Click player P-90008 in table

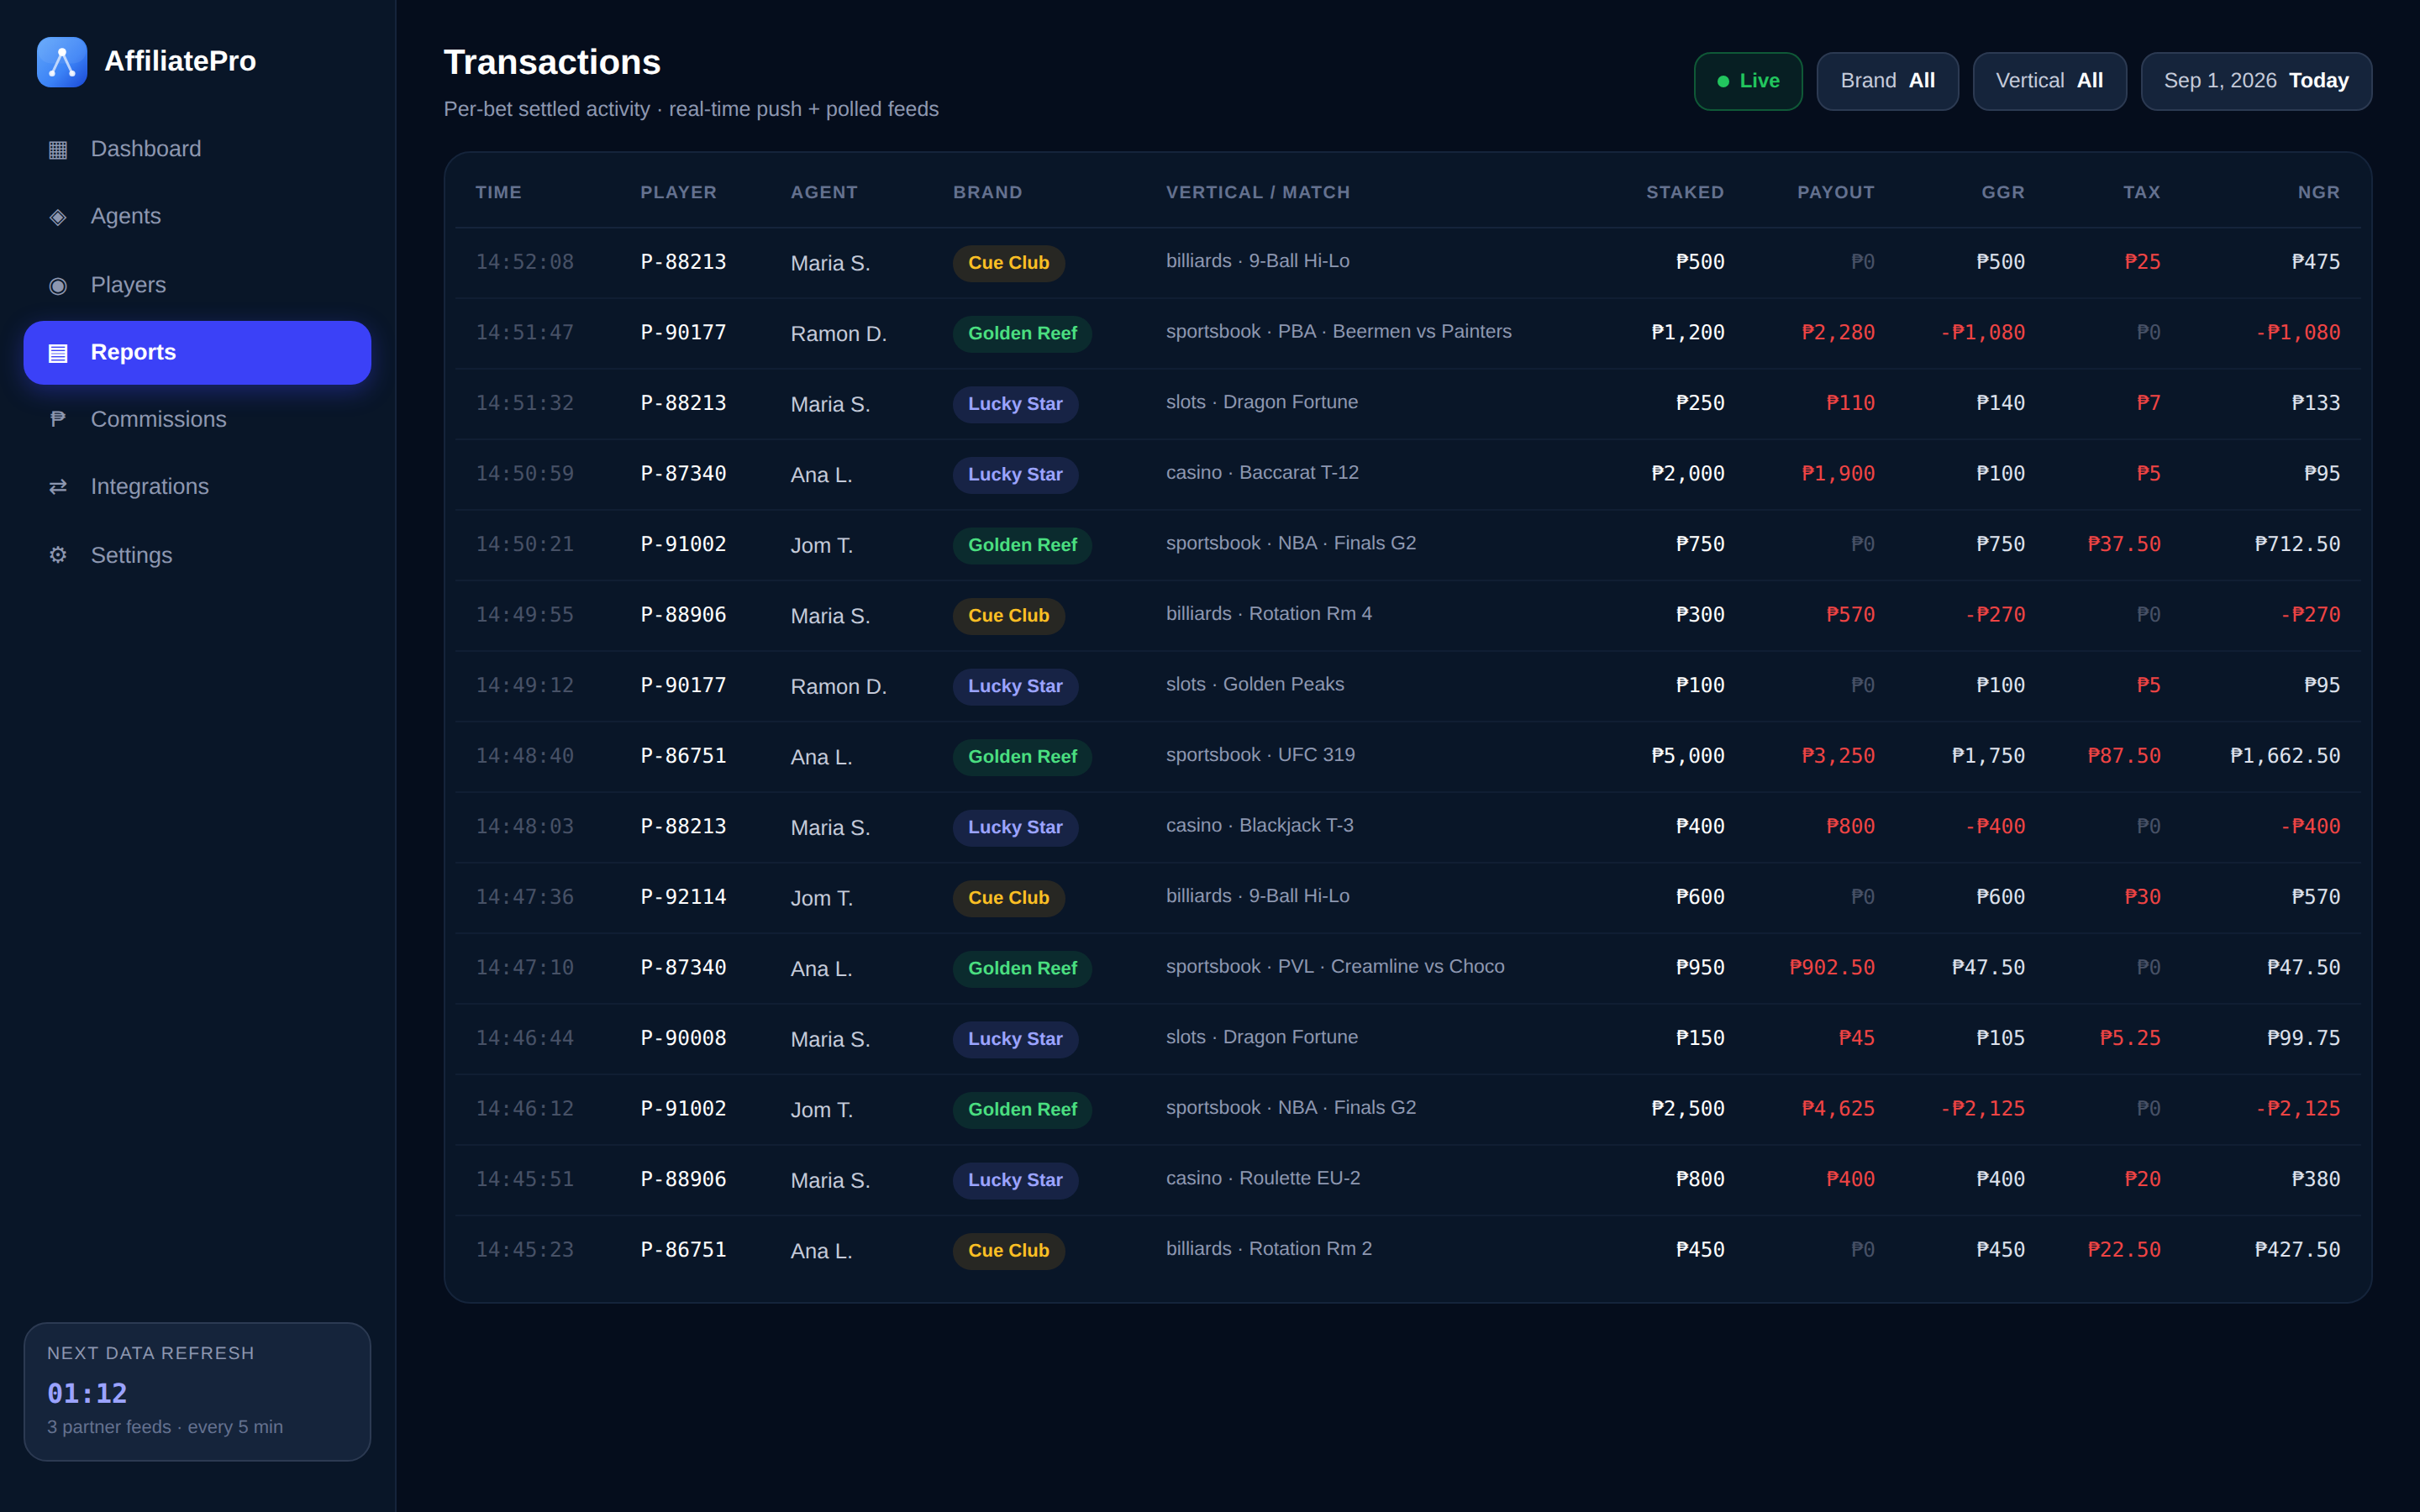[x=683, y=1039]
